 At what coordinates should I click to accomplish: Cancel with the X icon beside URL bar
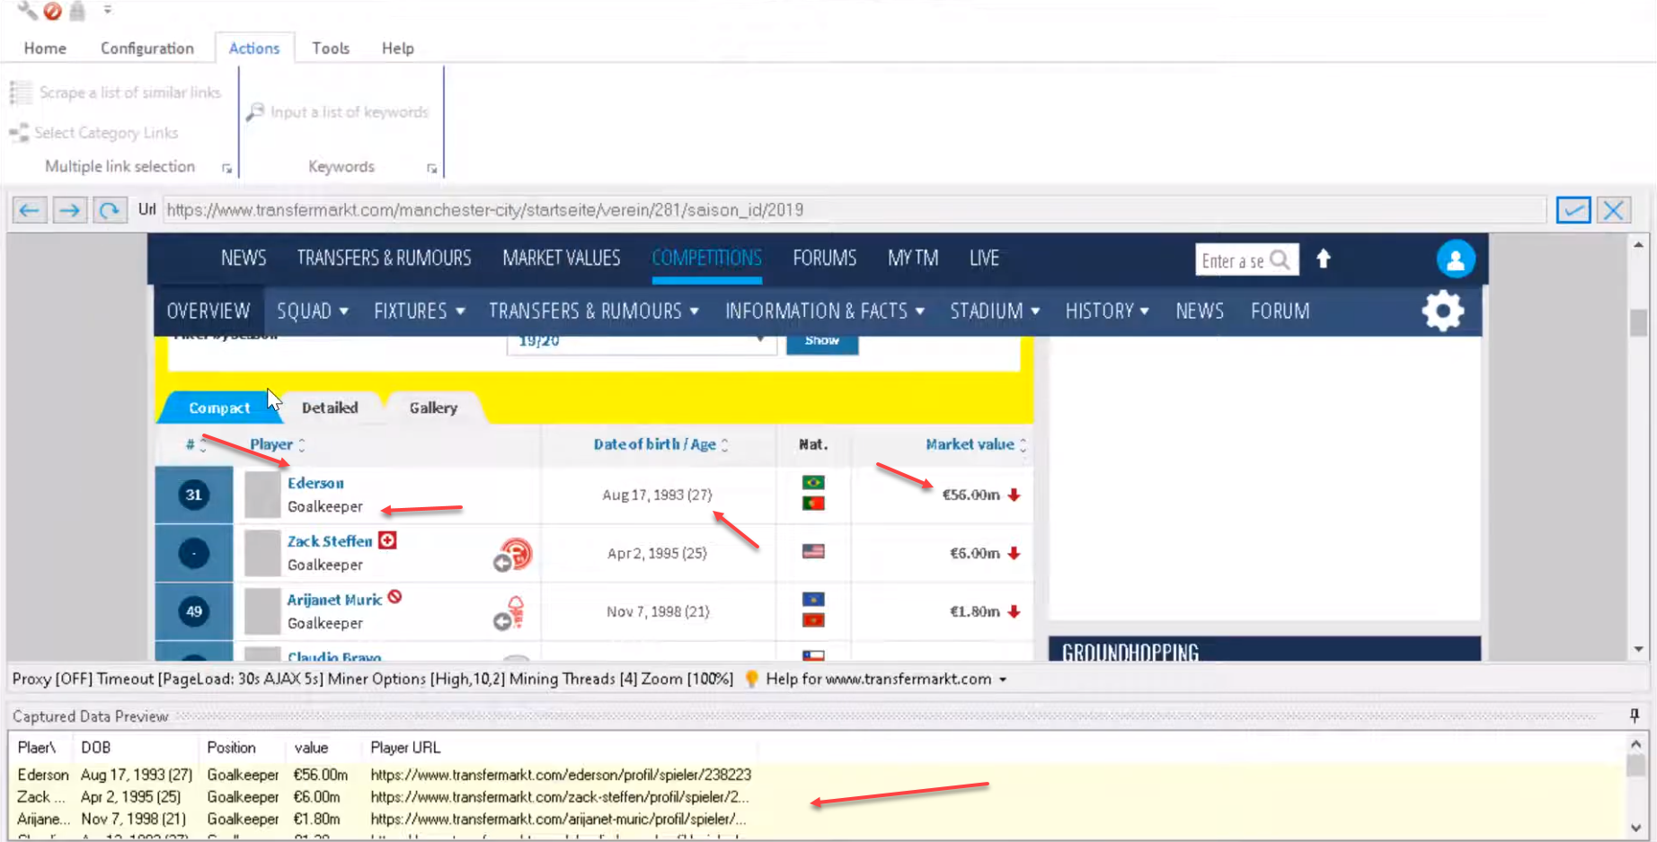[x=1614, y=210]
